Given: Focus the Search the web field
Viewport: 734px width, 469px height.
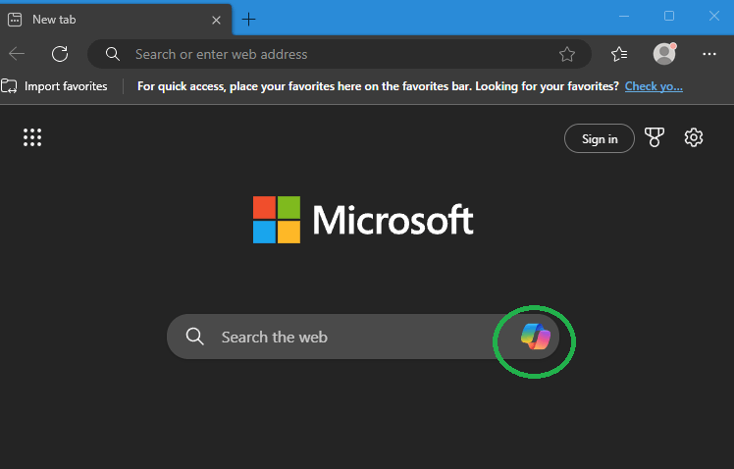Looking at the screenshot, I should [363, 337].
